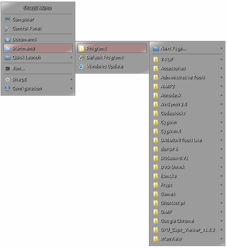Image resolution: width=227 pixels, height=248 pixels.
Task: Open the doPDF 6 entry
Action: [x=187, y=149]
